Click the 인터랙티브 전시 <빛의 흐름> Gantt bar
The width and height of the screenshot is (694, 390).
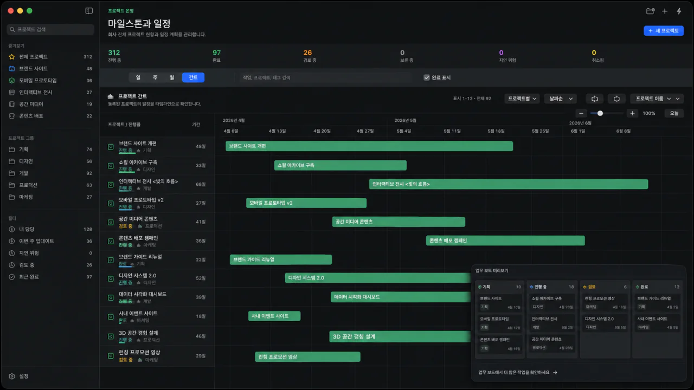509,184
